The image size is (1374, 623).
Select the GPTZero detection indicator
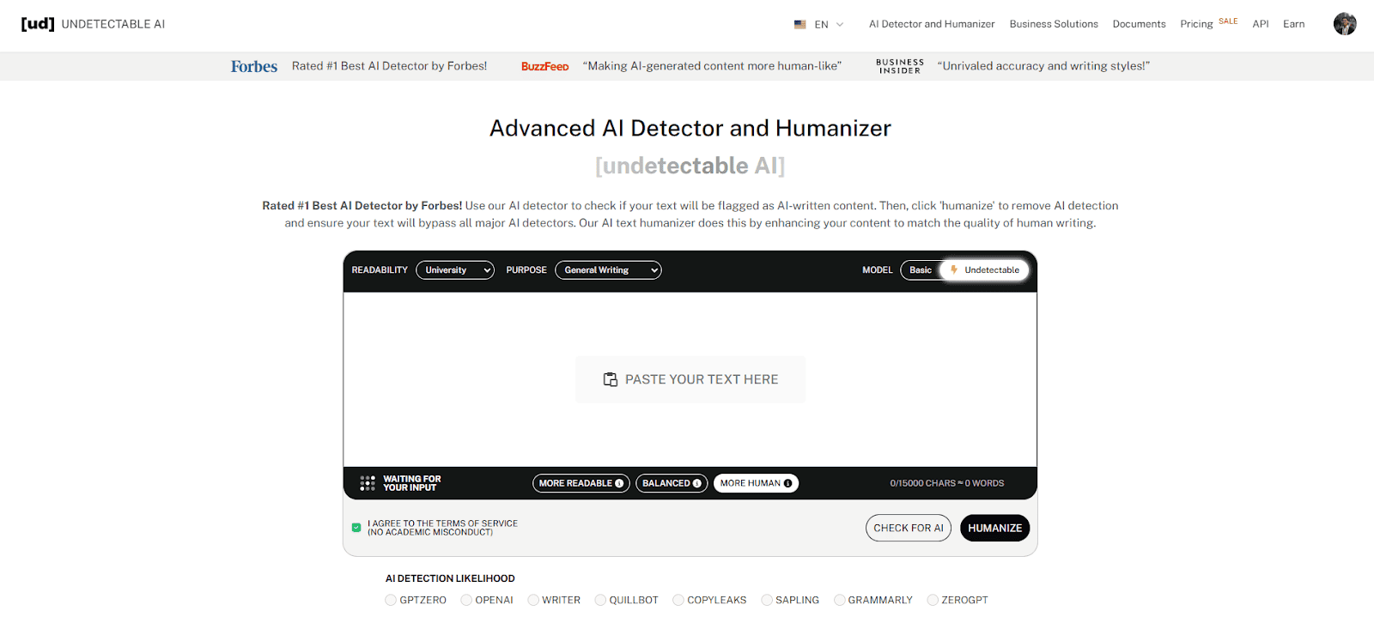pyautogui.click(x=392, y=600)
